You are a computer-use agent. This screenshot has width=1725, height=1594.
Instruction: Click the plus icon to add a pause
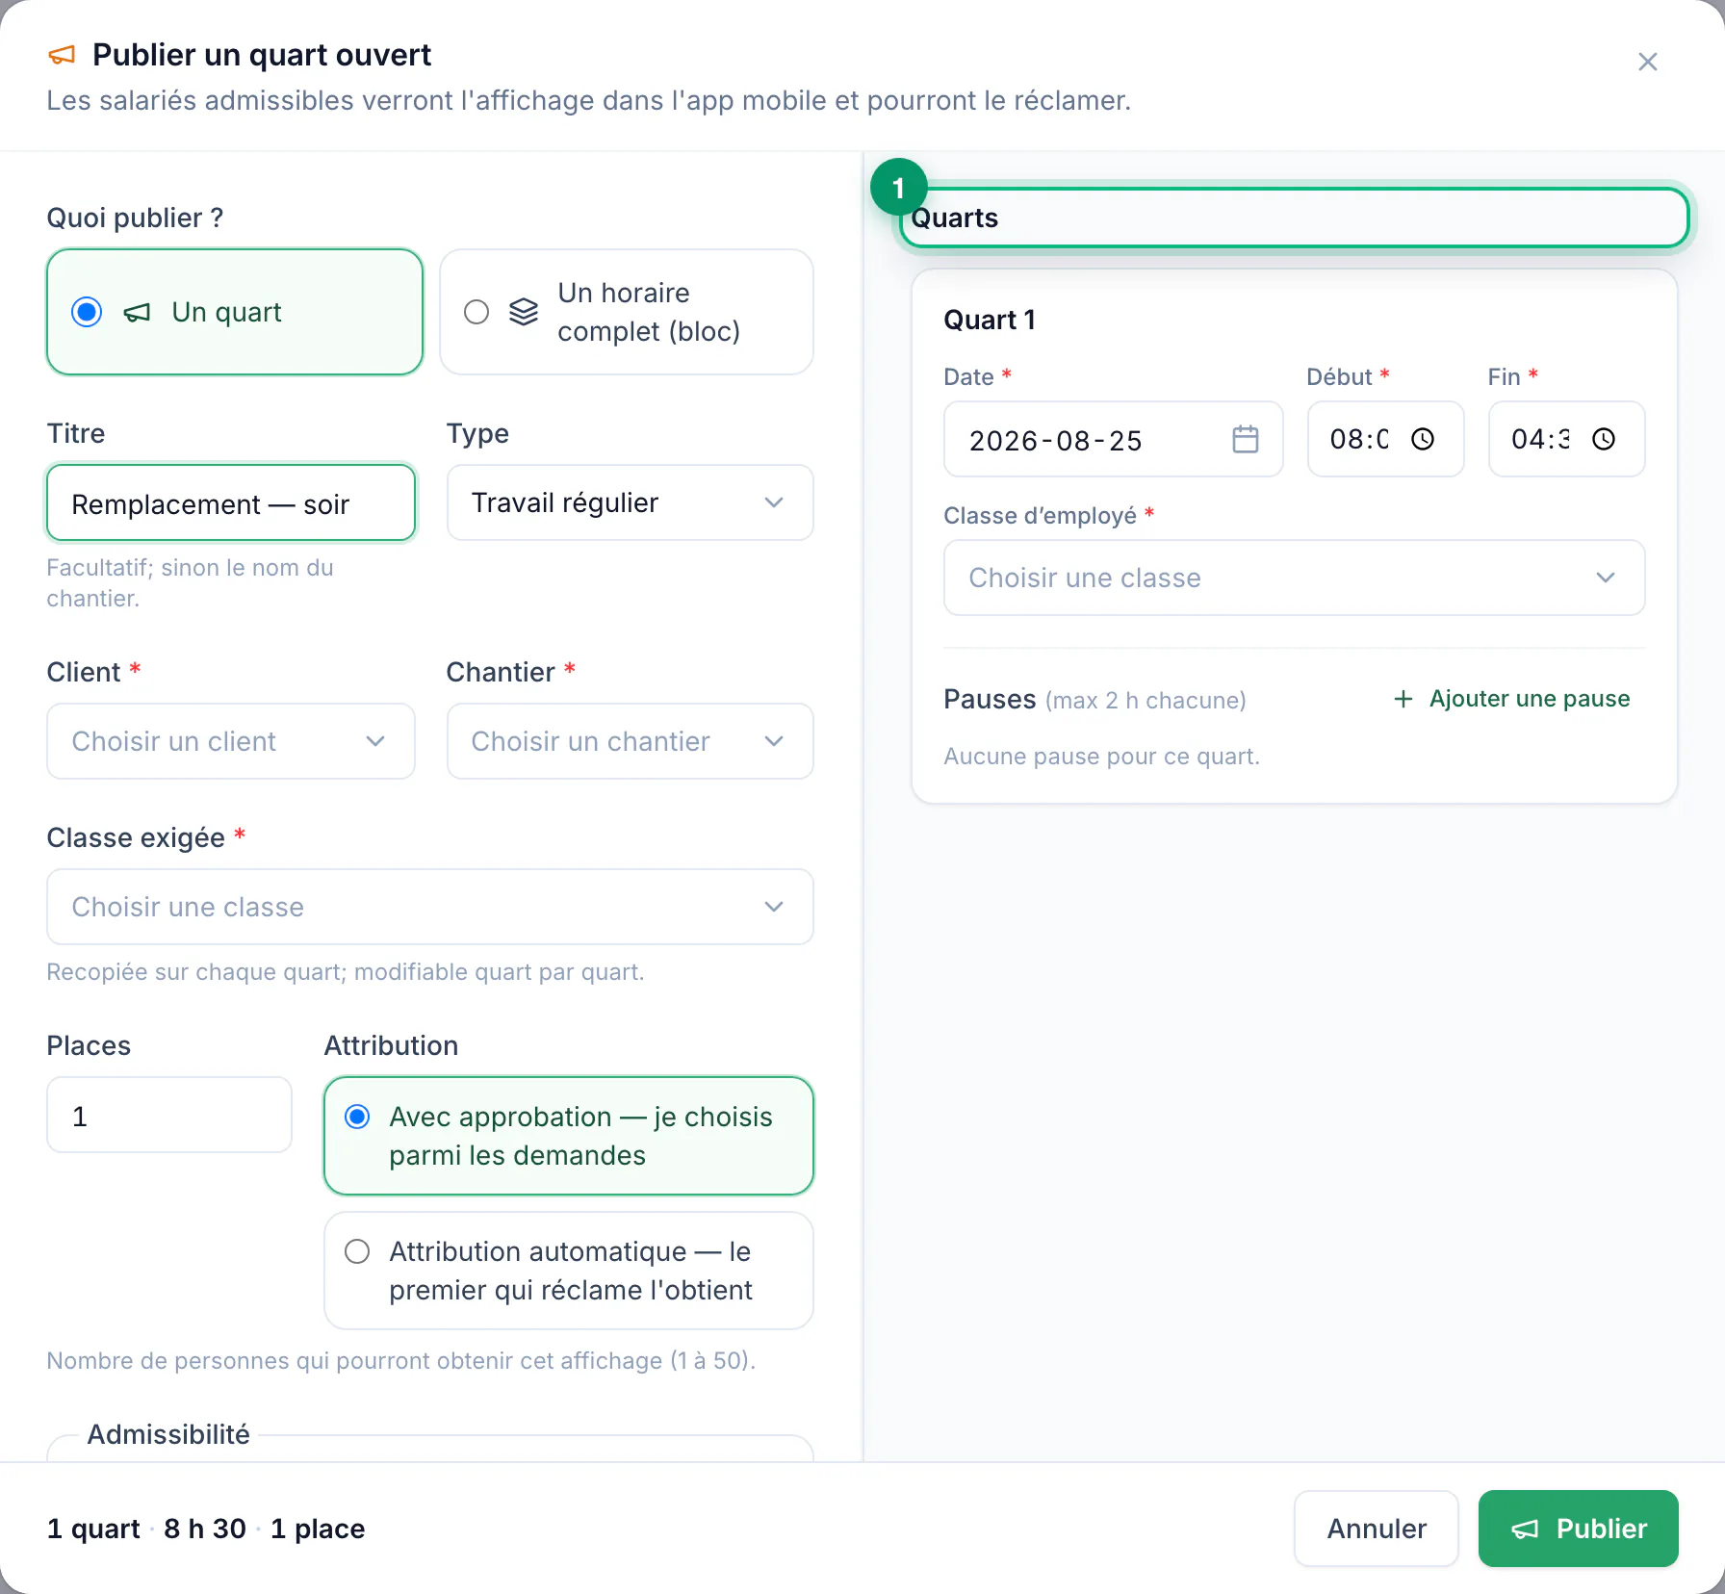pos(1403,699)
